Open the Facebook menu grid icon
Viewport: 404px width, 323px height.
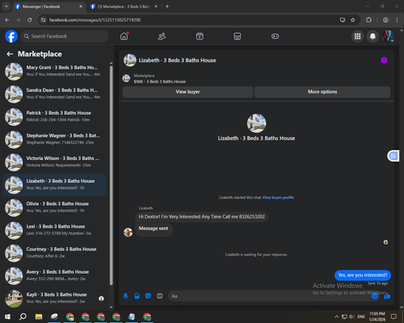(x=357, y=36)
